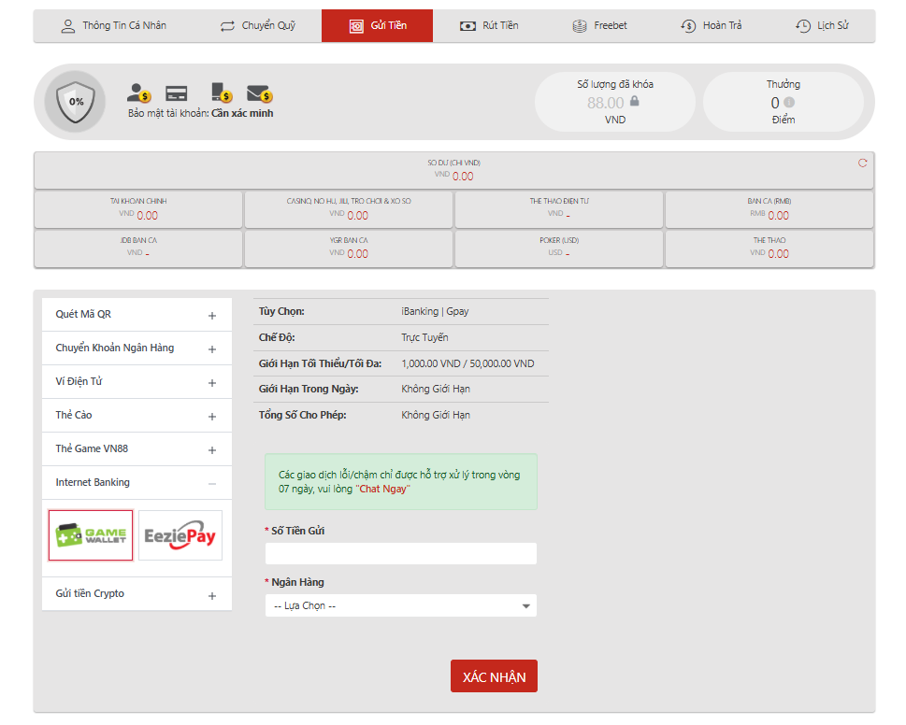
Task: Collapse the Internet Banking section
Action: (137, 483)
